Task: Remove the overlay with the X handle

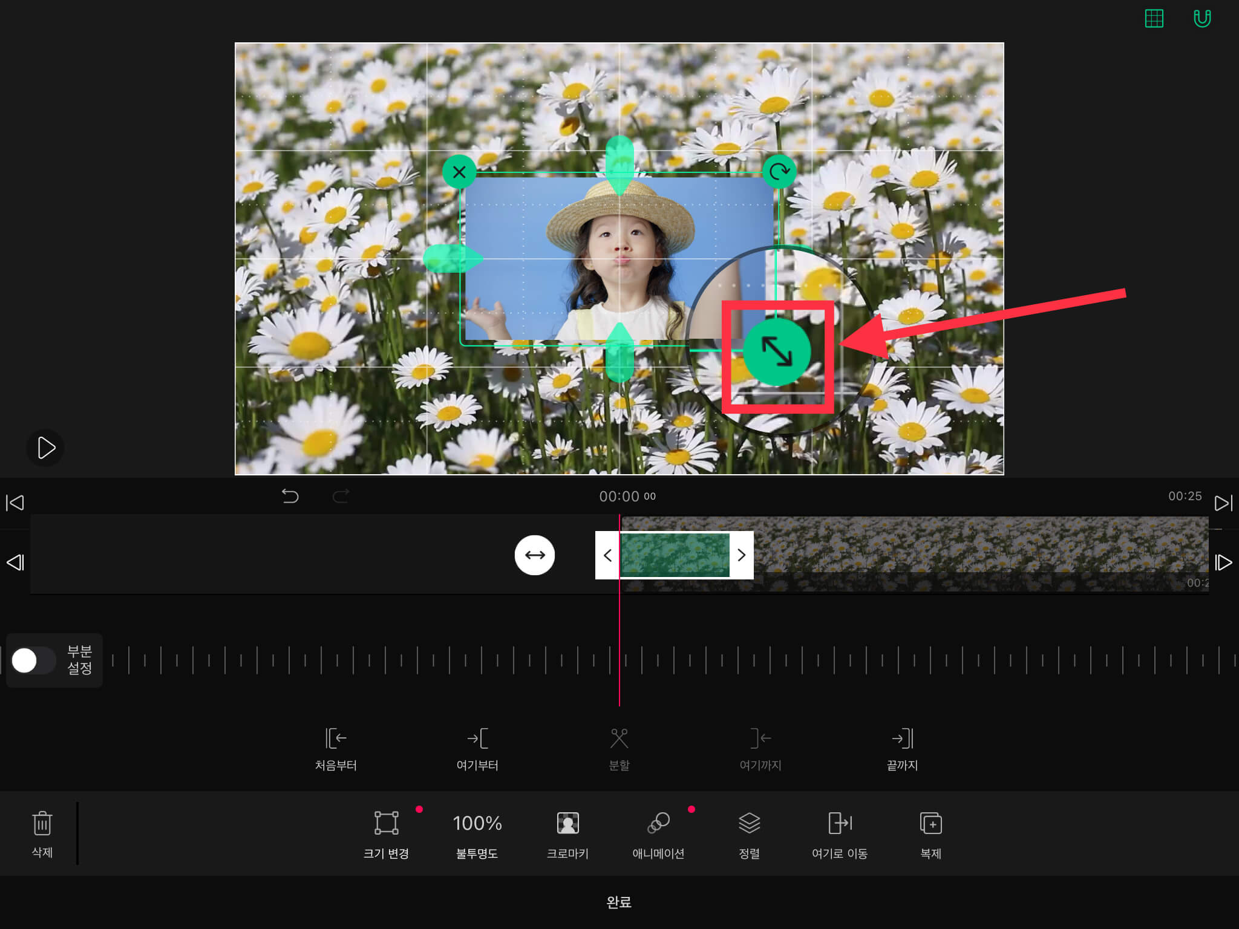Action: point(459,172)
